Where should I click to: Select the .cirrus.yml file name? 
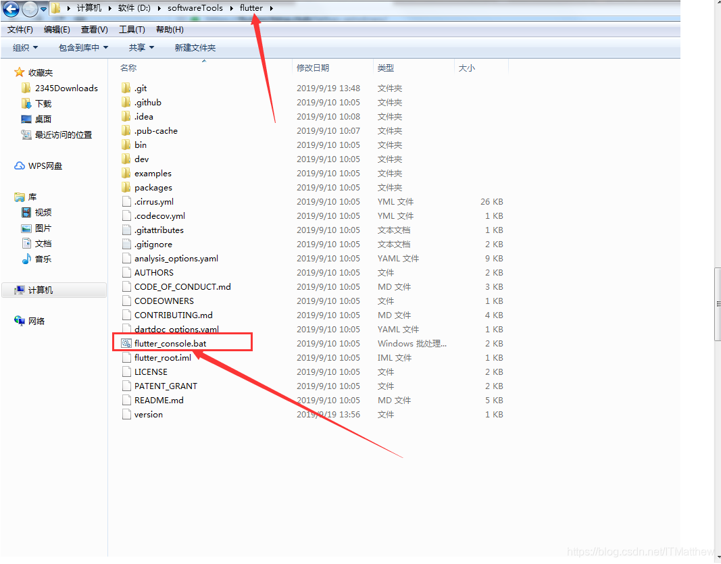(x=154, y=202)
